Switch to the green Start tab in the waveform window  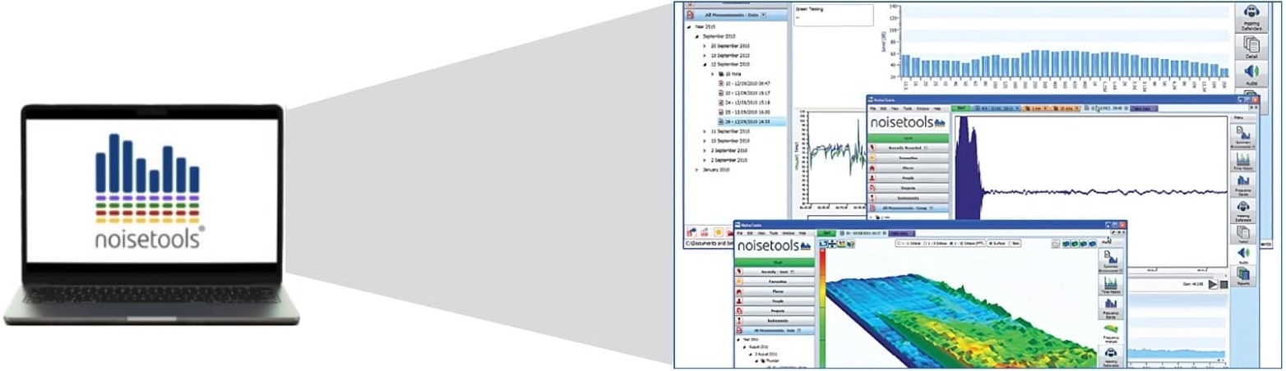click(x=961, y=108)
